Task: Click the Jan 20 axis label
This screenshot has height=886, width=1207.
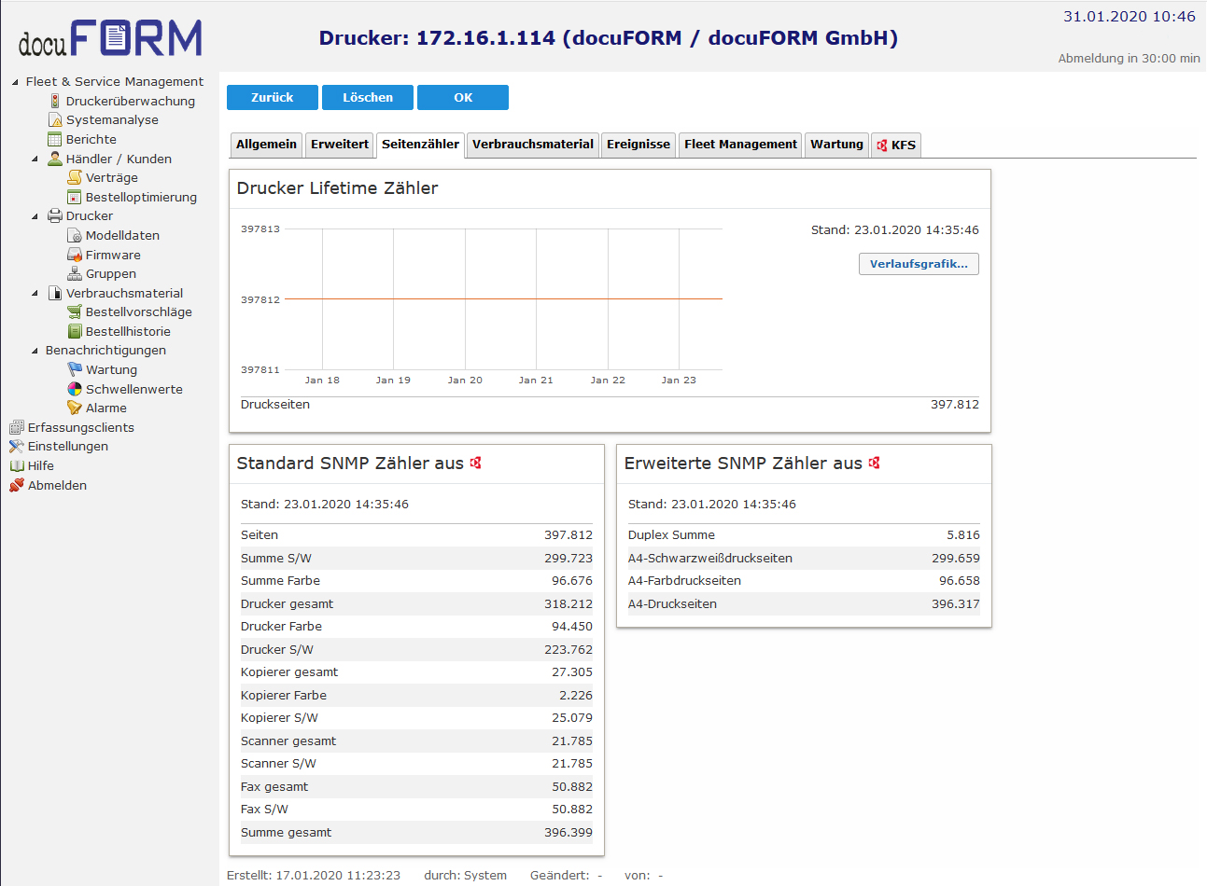Action: [x=465, y=380]
